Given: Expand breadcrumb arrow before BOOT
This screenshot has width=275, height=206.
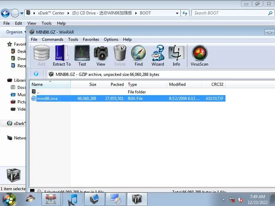Looking at the screenshot, I should coord(136,13).
